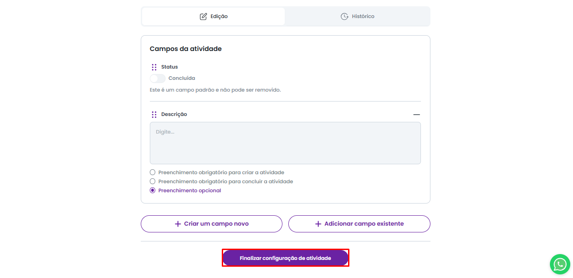The width and height of the screenshot is (573, 278).
Task: Collapse the Descrição field with minus icon
Action: coord(416,115)
